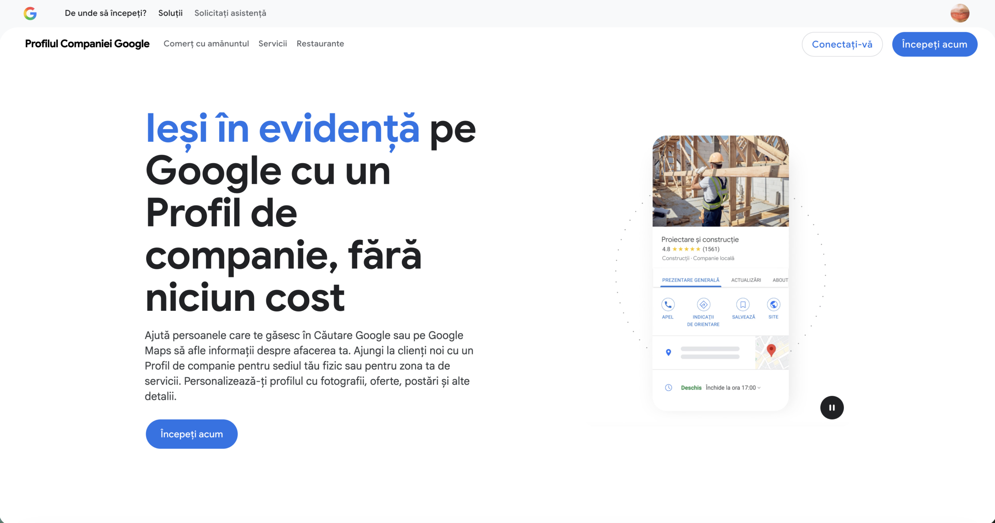995x523 pixels.
Task: Click the Construcții · Companie locală text
Action: click(698, 258)
